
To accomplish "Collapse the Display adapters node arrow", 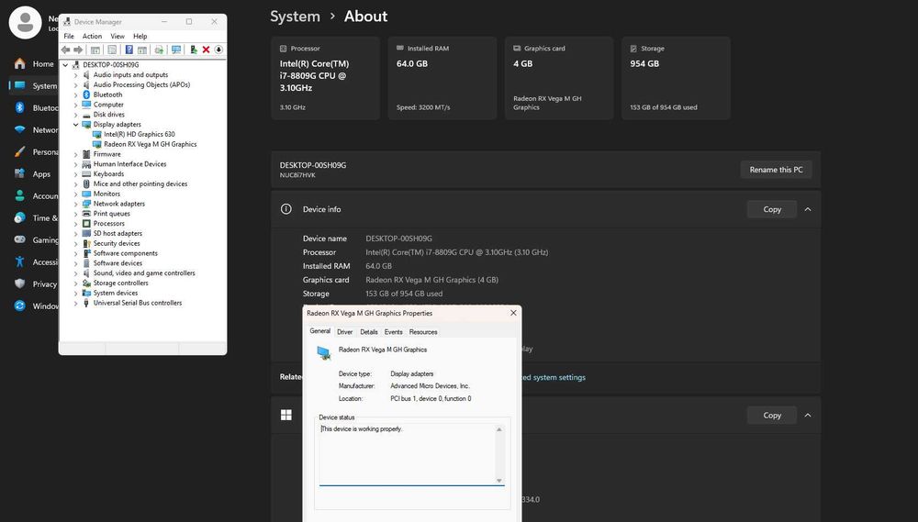I will click(x=75, y=125).
